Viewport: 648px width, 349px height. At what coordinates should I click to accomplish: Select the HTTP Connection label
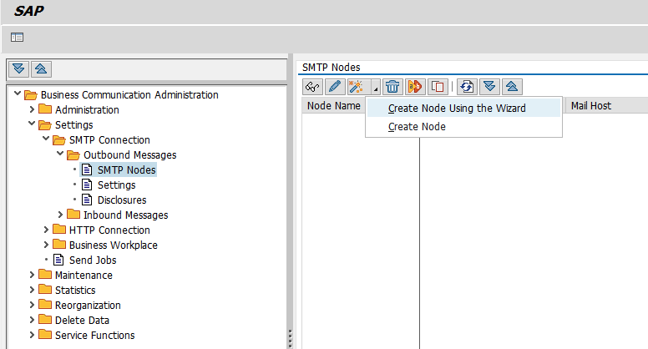coord(109,230)
